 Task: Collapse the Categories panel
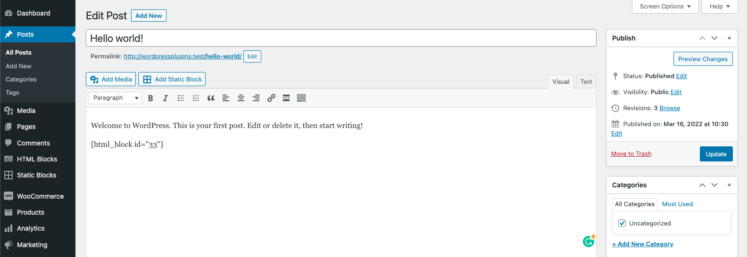click(729, 185)
